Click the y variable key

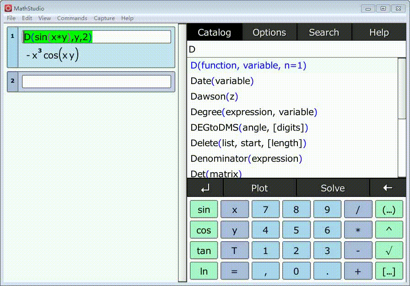[x=235, y=230]
